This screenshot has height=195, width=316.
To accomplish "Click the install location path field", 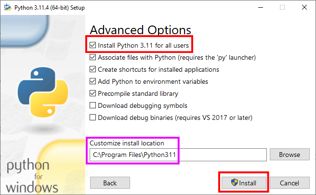I will 177,155.
